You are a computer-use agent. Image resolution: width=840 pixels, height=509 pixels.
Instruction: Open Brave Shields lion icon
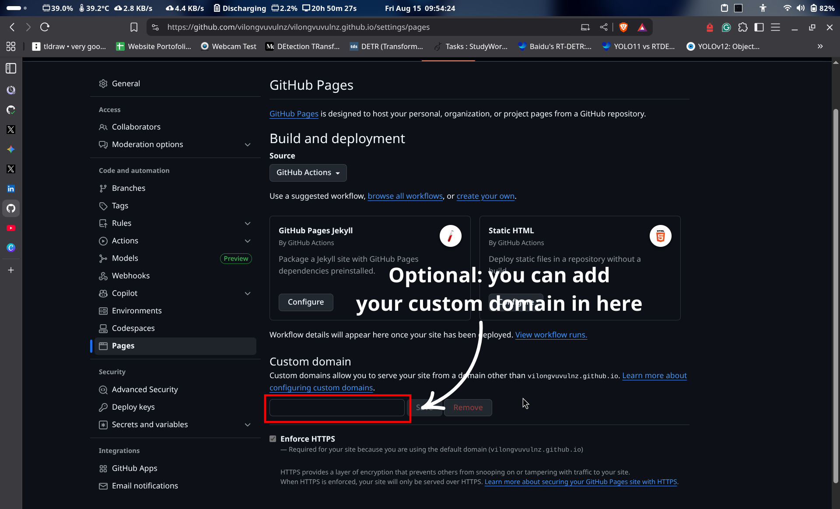click(623, 27)
